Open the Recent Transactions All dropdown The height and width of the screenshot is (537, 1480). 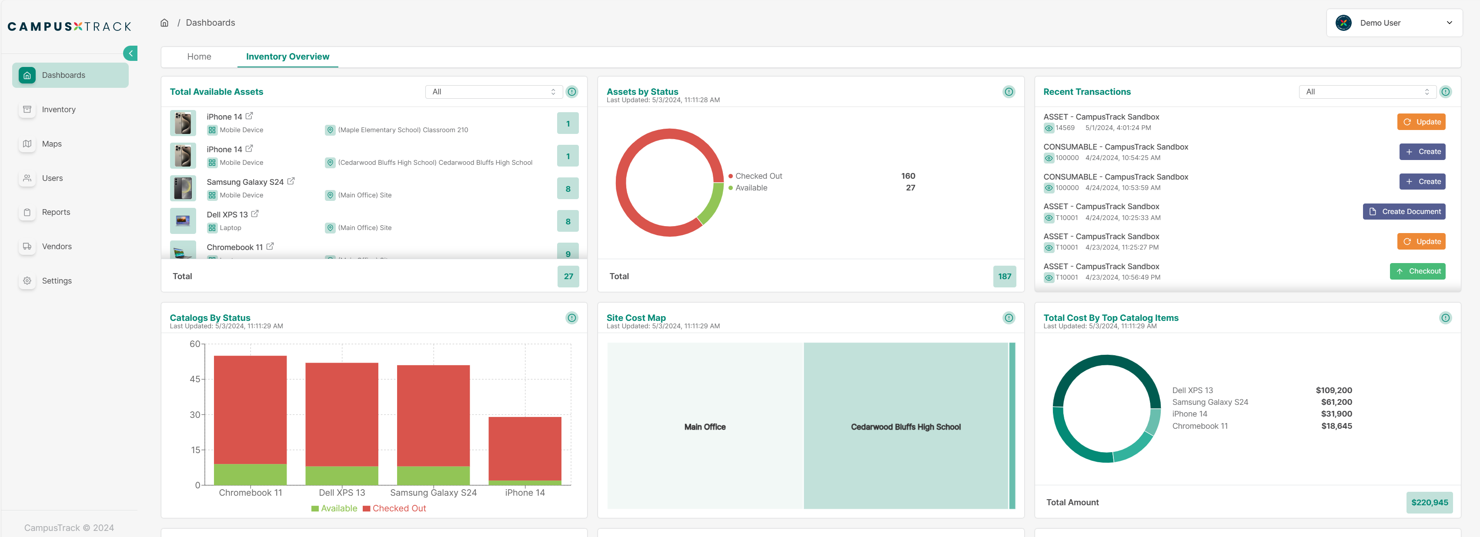click(1367, 92)
